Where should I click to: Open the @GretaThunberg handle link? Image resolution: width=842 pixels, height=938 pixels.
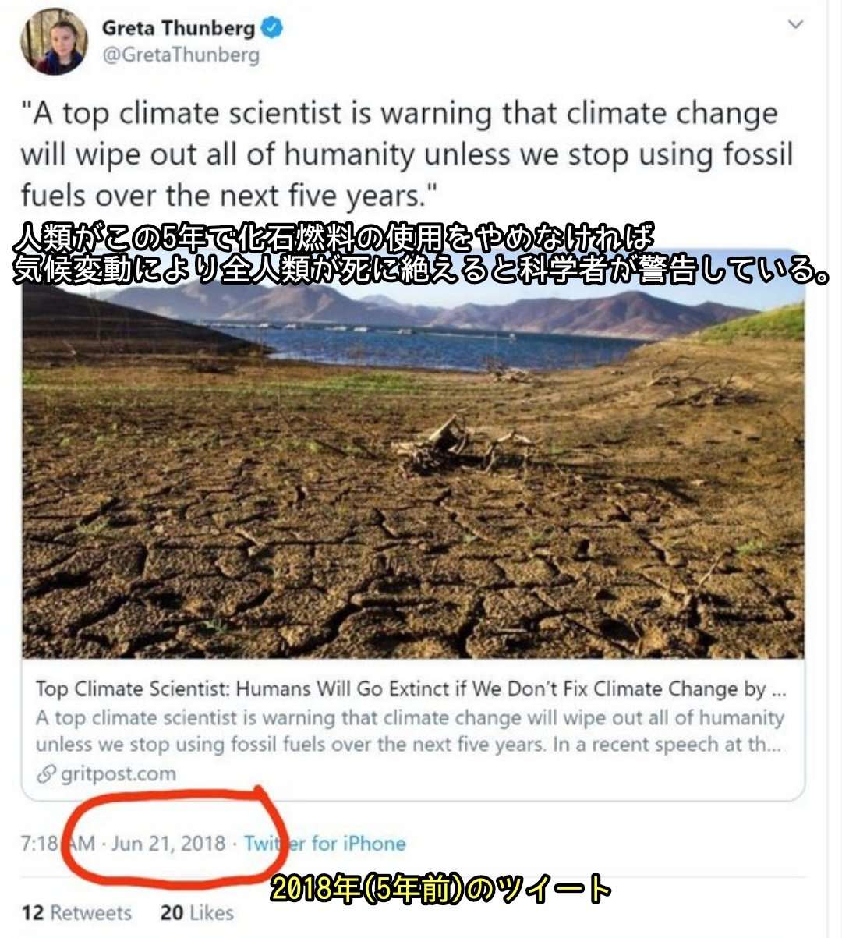point(180,56)
